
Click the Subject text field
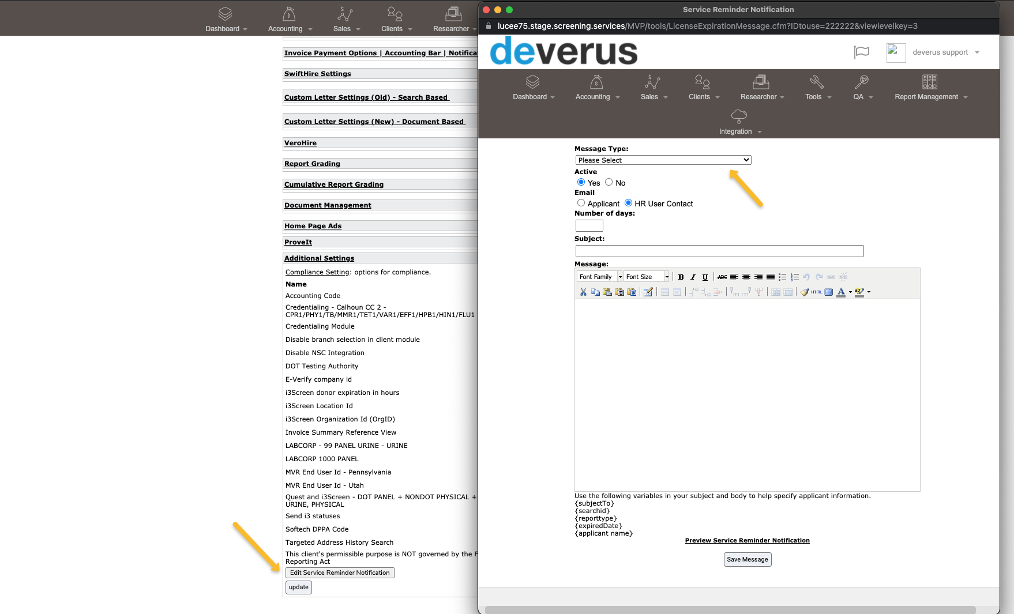719,251
